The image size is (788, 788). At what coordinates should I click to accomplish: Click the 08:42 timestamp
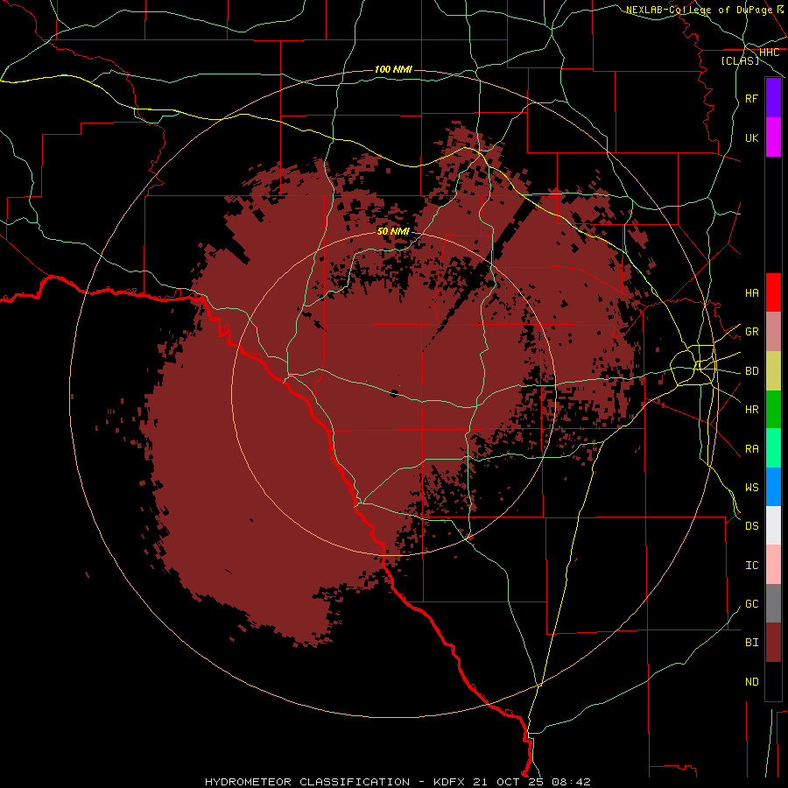(570, 782)
